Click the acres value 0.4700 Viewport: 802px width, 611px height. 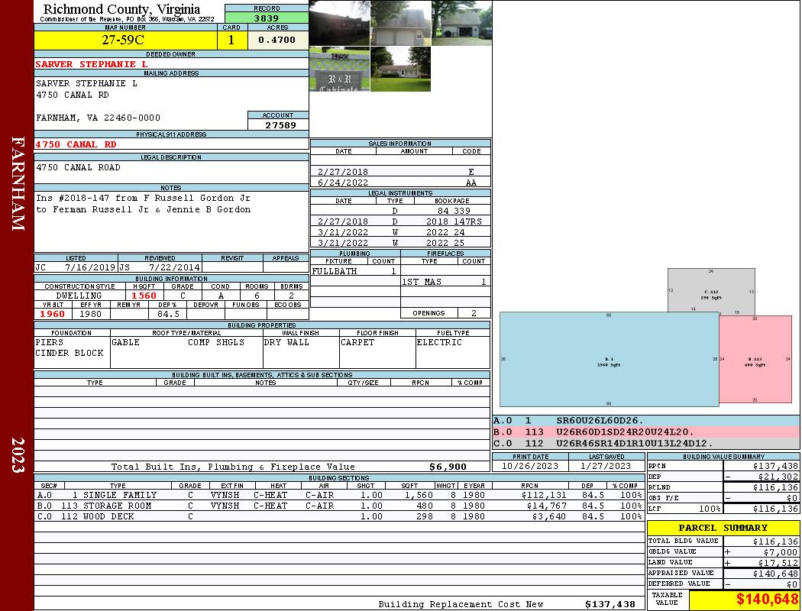coord(276,40)
